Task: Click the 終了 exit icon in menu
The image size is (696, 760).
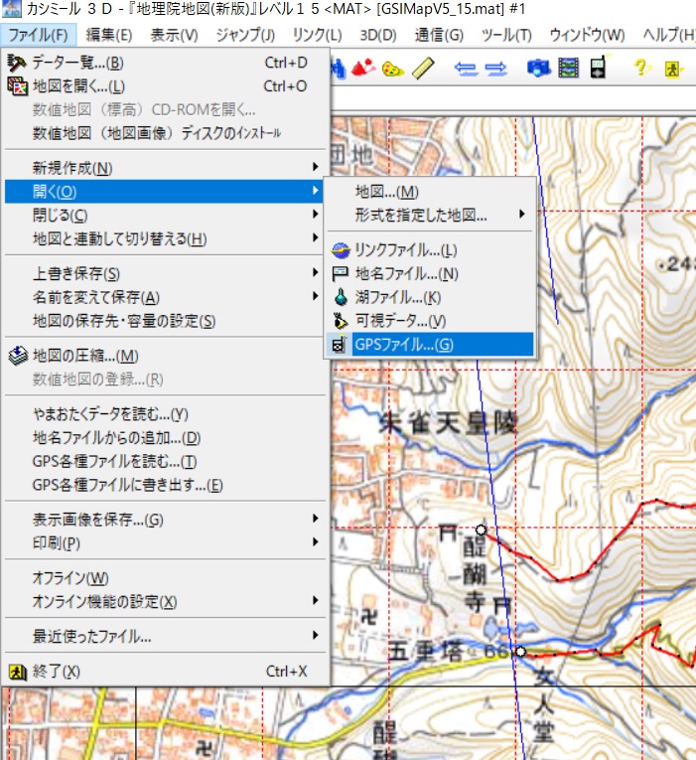Action: pyautogui.click(x=18, y=672)
